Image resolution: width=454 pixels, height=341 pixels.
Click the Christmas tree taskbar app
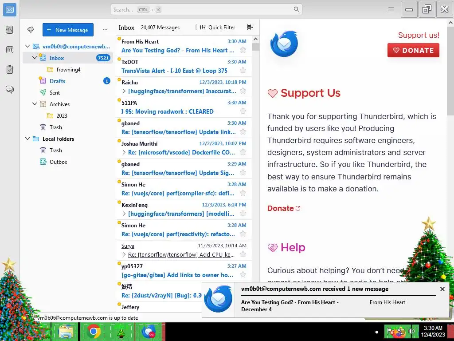coord(121,332)
